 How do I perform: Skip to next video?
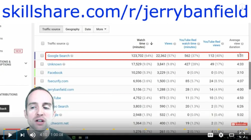click(x=22, y=135)
